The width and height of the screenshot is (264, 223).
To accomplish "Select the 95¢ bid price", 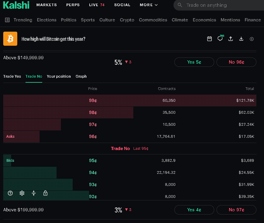I will click(x=93, y=161).
